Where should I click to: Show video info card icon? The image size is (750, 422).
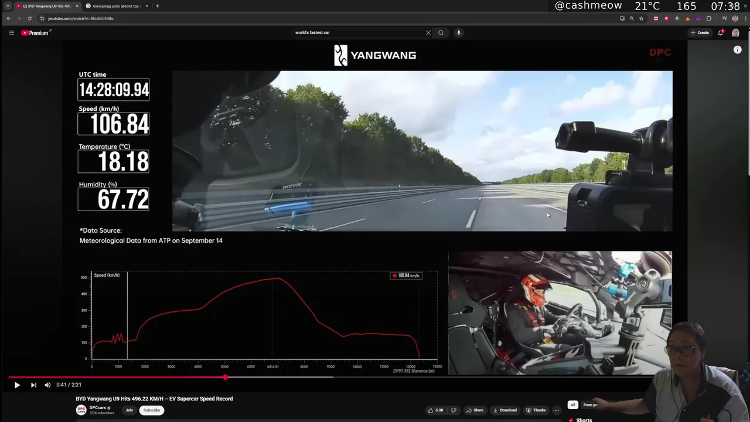(737, 50)
